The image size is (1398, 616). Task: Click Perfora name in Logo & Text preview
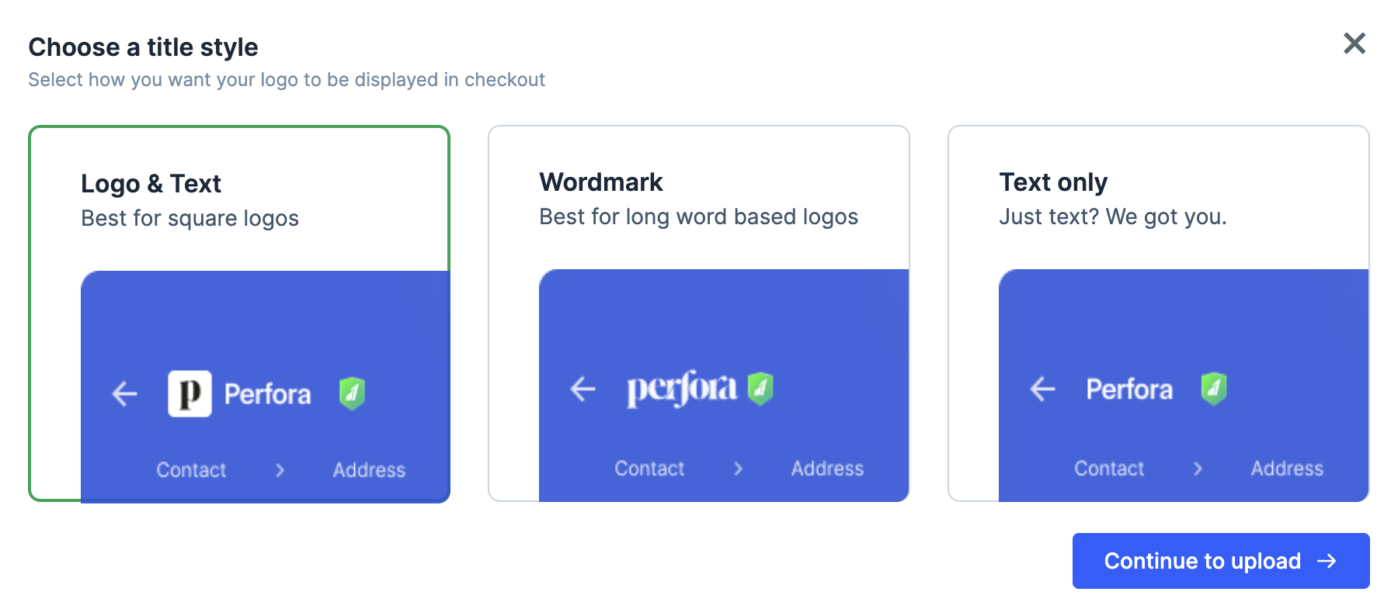click(x=268, y=394)
